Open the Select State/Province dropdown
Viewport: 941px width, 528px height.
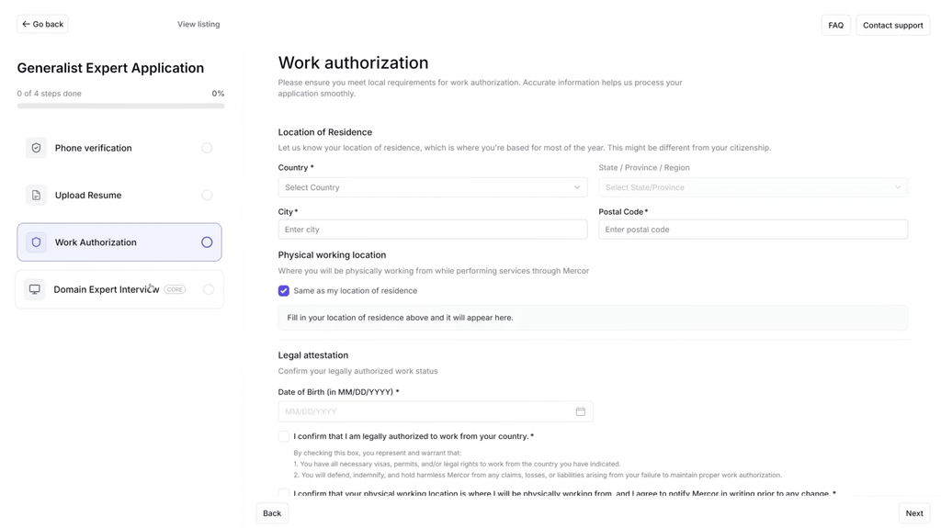click(754, 187)
